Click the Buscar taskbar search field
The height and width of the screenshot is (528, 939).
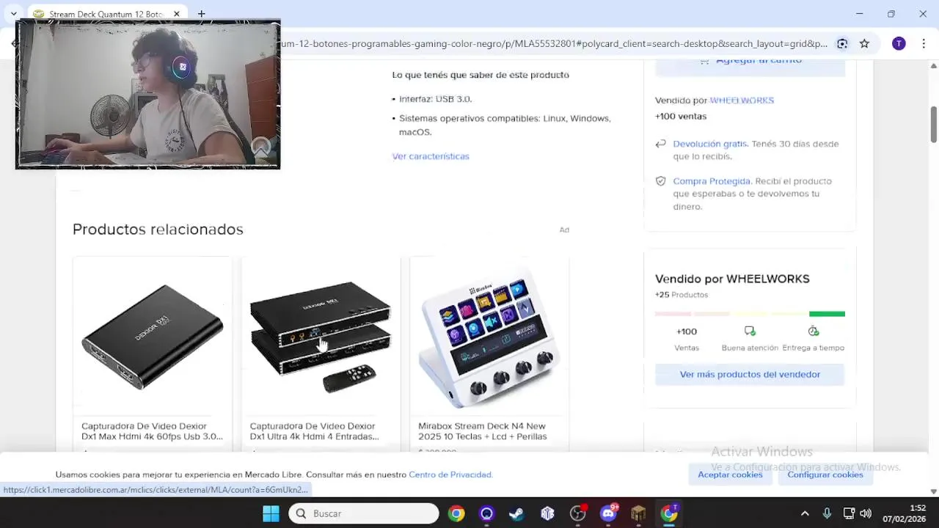pos(364,513)
